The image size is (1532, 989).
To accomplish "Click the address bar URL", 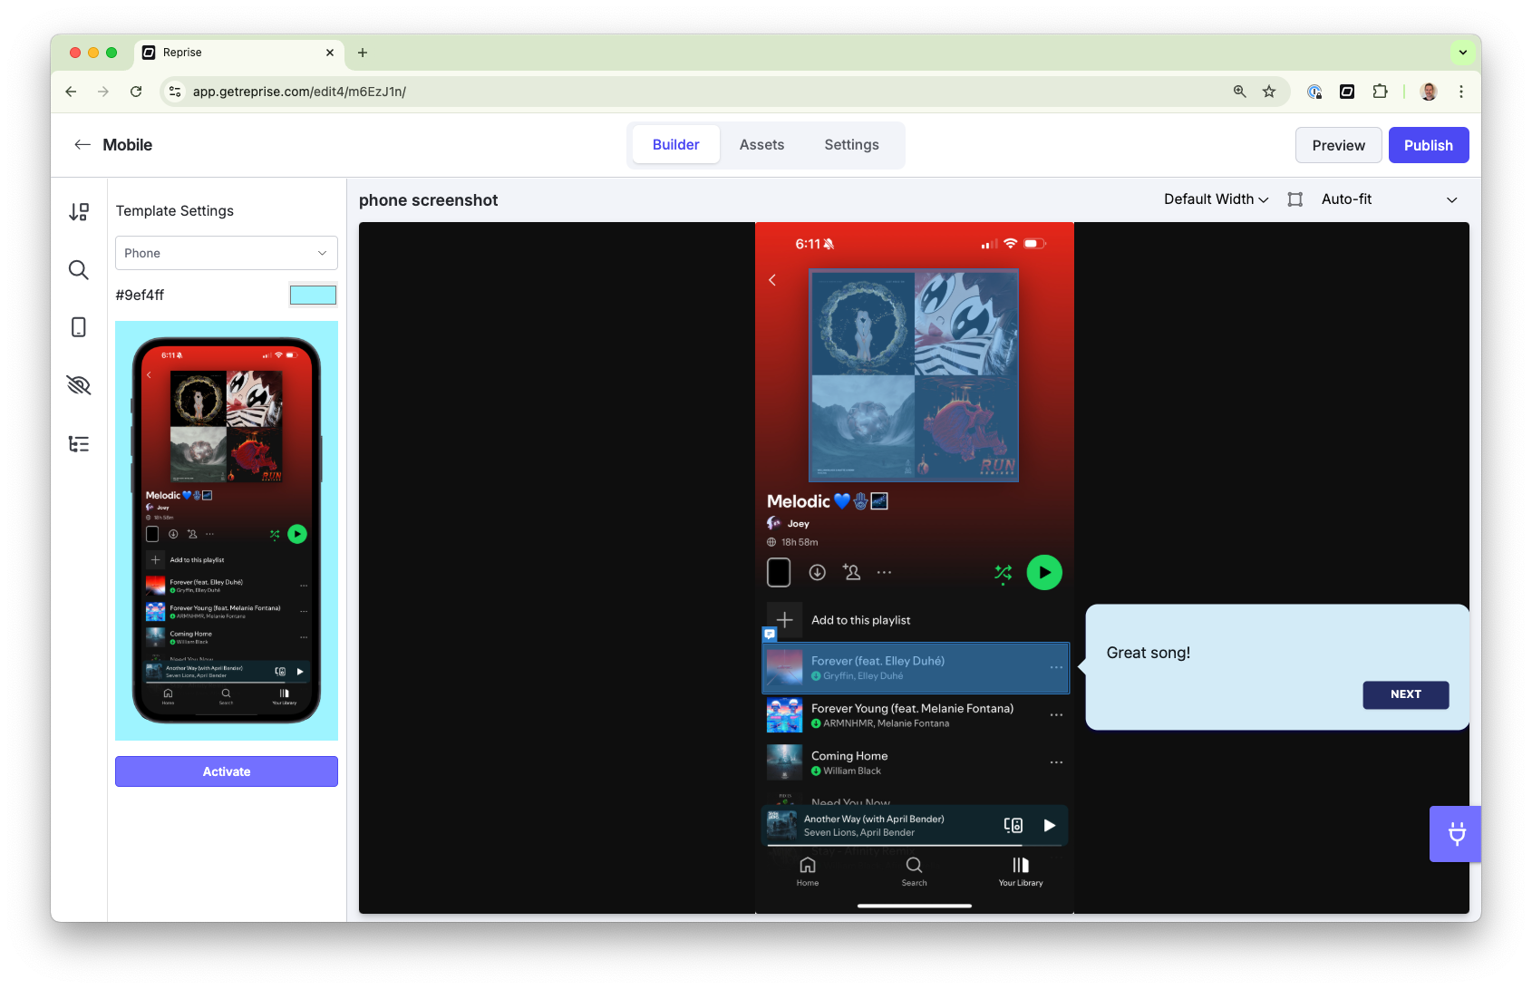I will 299,92.
